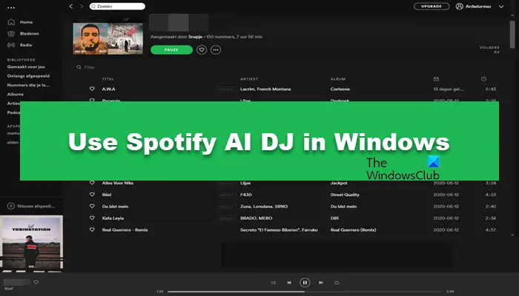Open the DB1 album
Viewport: 519px width, 296px height.
[334, 218]
